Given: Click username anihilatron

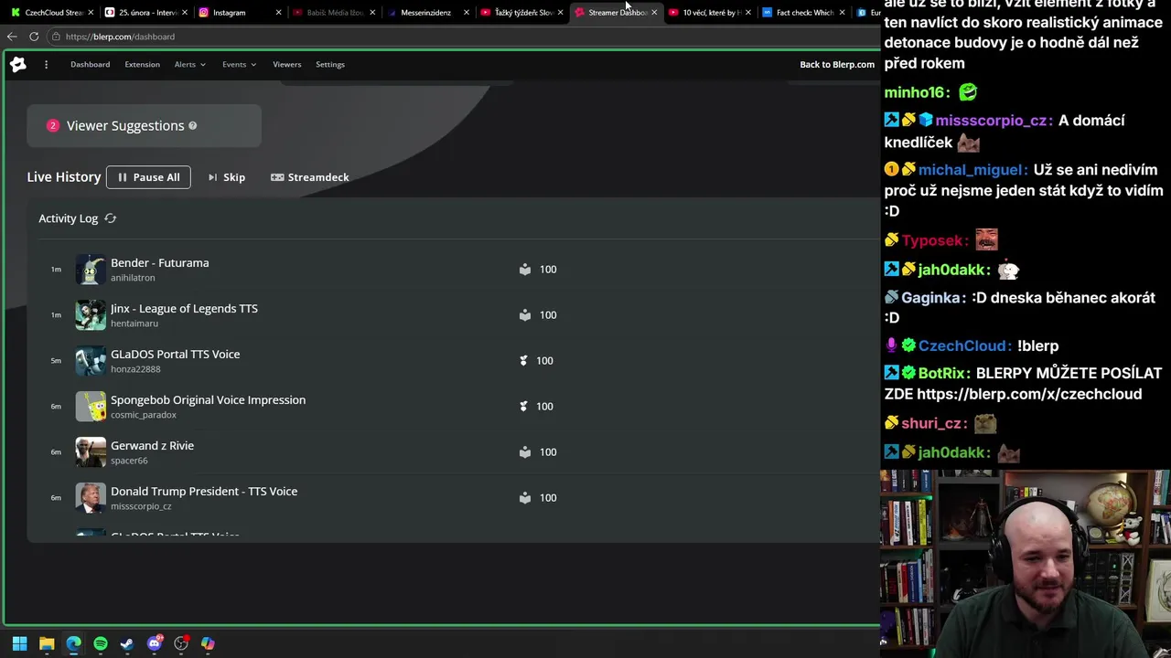Looking at the screenshot, I should [133, 278].
